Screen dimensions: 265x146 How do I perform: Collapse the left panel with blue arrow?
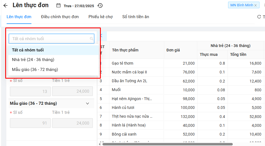[101, 35]
